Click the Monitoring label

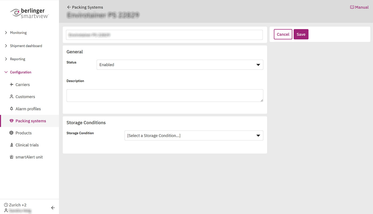(x=18, y=33)
